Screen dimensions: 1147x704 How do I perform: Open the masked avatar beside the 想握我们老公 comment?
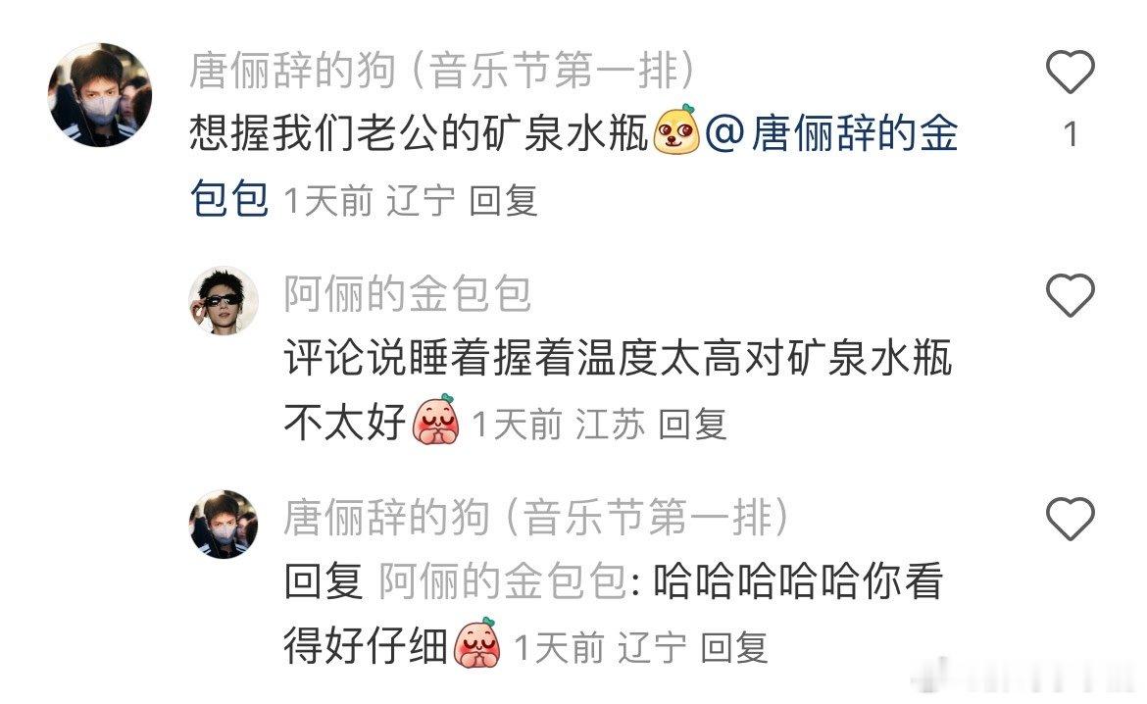[100, 95]
